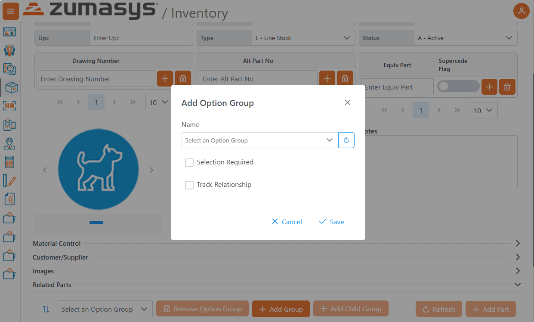
Task: Open the worker hard-hat icon in sidebar
Action: 10,143
